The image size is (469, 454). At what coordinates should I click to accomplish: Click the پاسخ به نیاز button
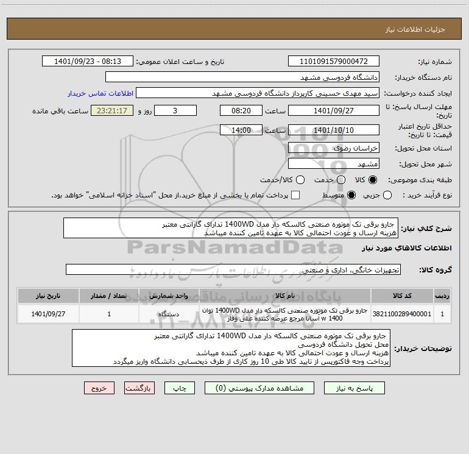point(354,388)
